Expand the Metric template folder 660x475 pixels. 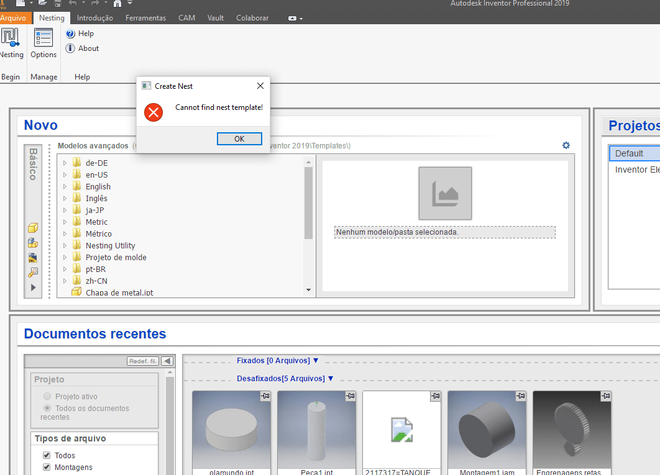pyautogui.click(x=65, y=222)
